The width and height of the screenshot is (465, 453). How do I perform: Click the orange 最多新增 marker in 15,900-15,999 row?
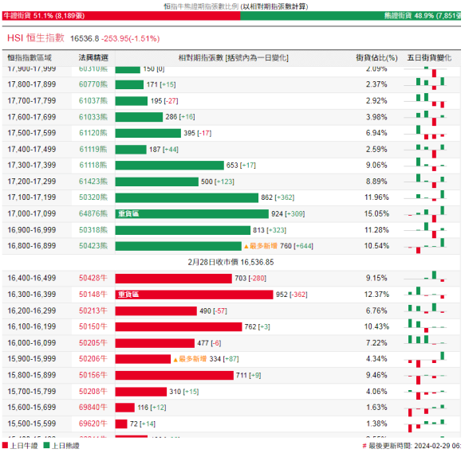tap(190, 359)
